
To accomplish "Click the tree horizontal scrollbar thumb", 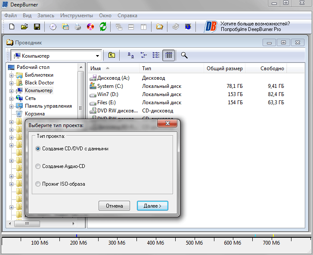I will click(27, 224).
